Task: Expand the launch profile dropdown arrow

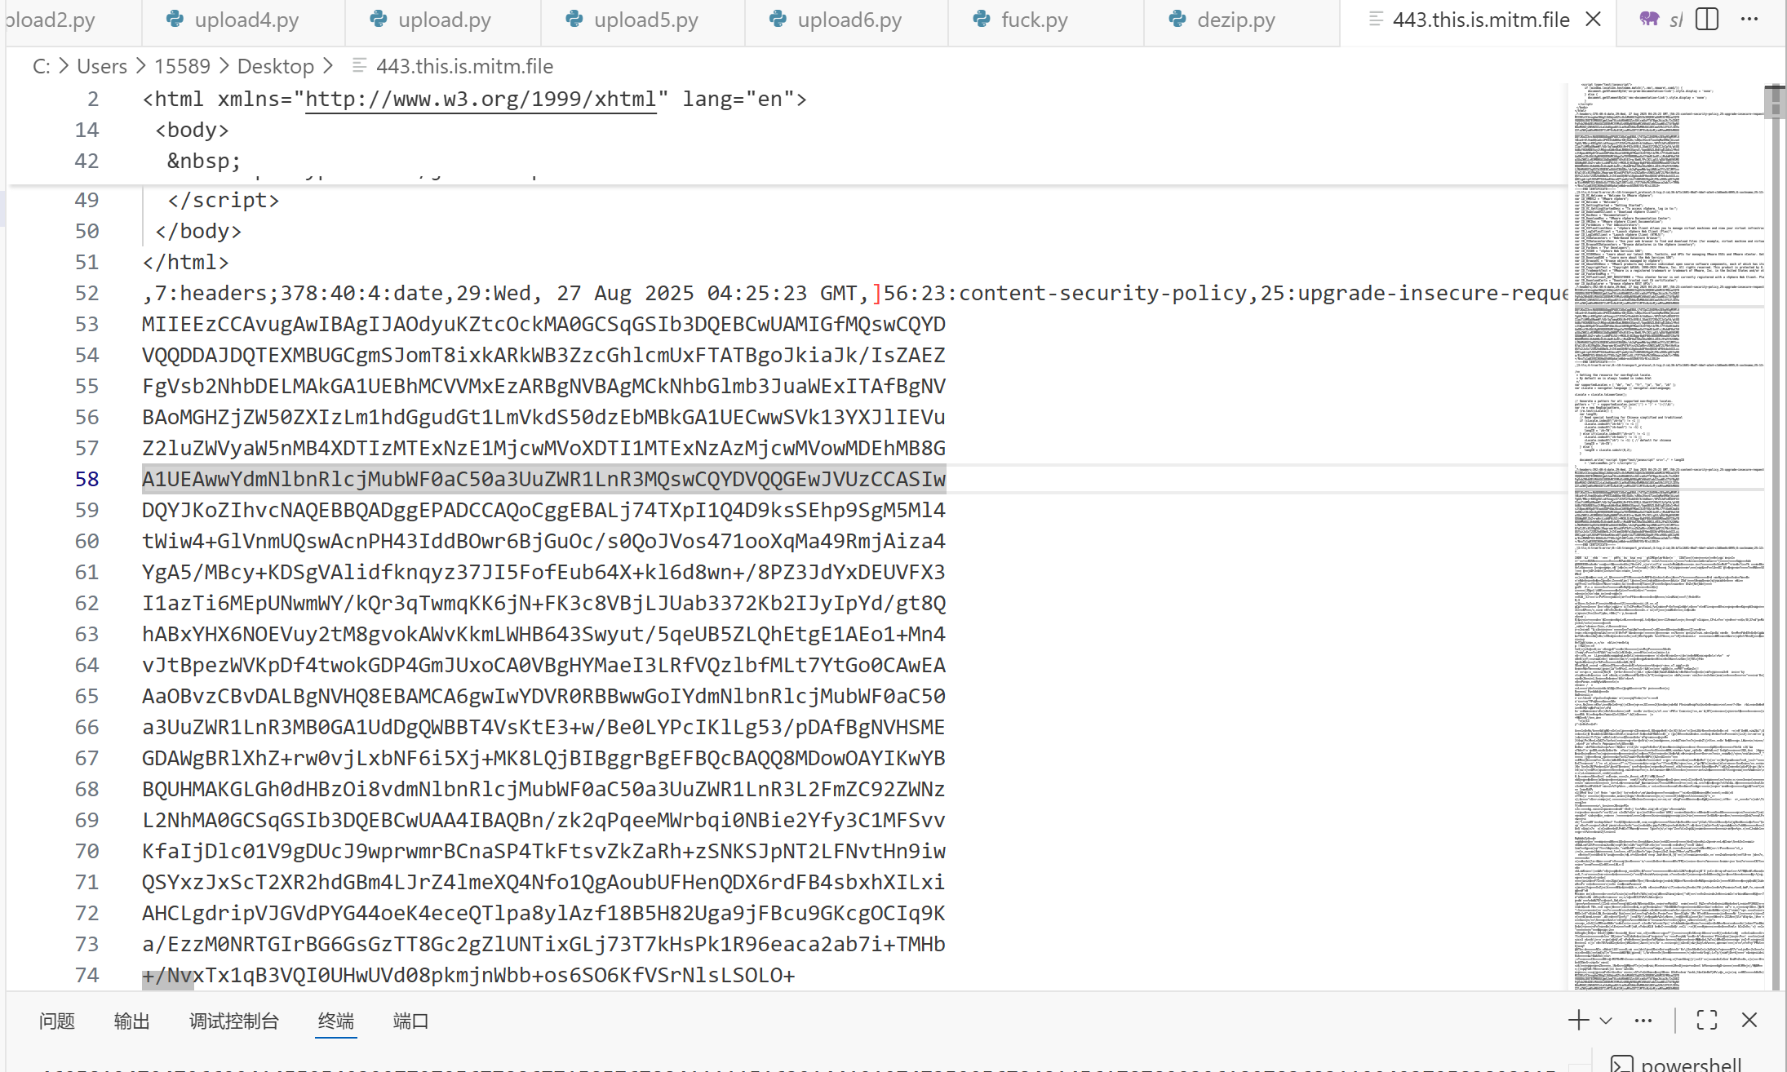Action: point(1606,1020)
